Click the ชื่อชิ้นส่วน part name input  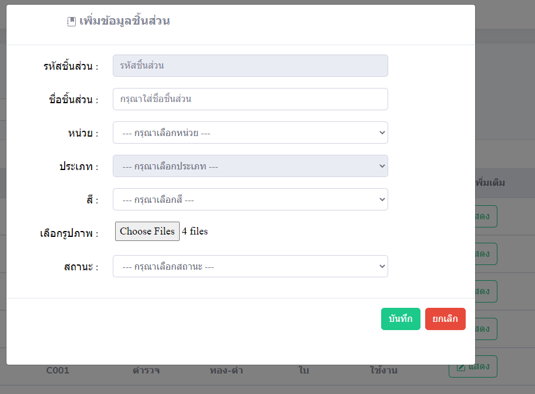(250, 99)
